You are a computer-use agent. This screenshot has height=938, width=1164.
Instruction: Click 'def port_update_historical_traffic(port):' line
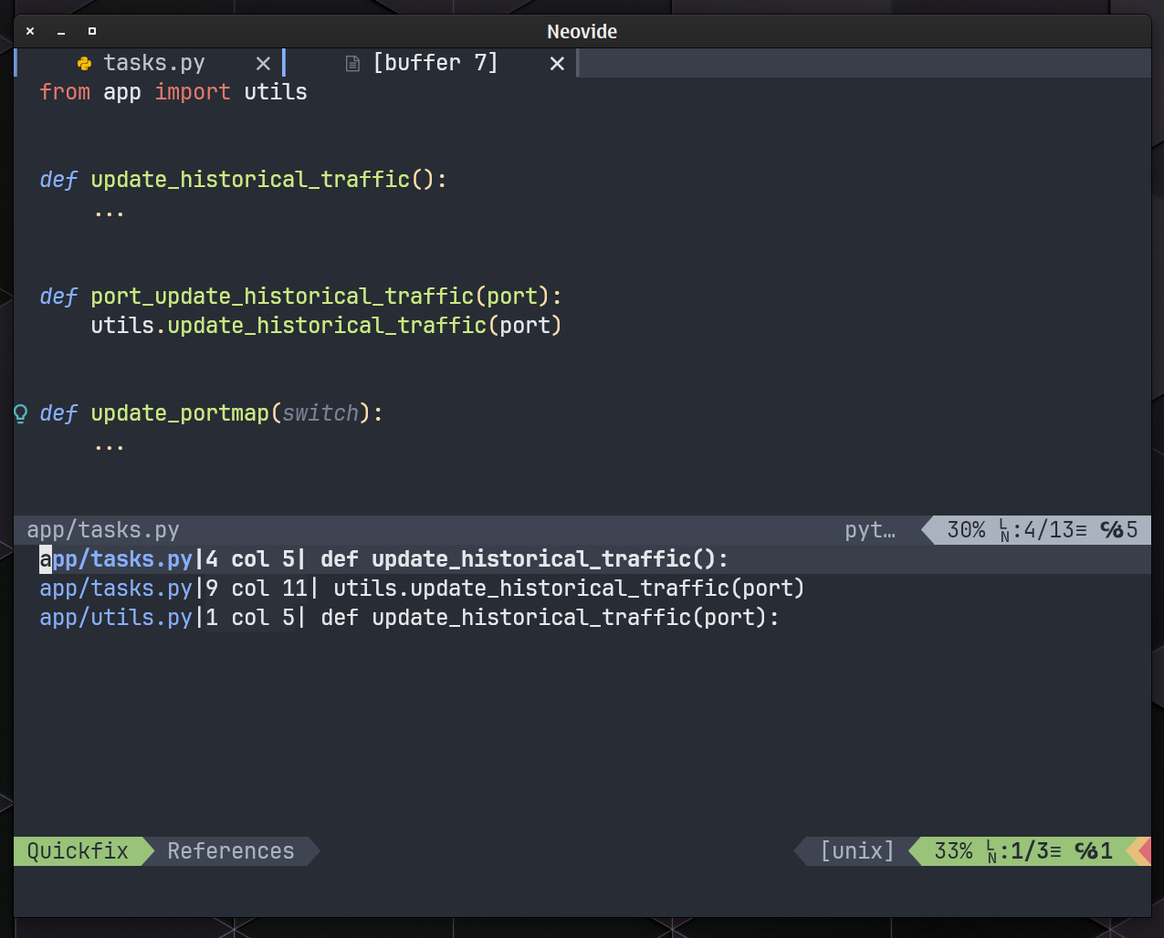[x=300, y=297]
